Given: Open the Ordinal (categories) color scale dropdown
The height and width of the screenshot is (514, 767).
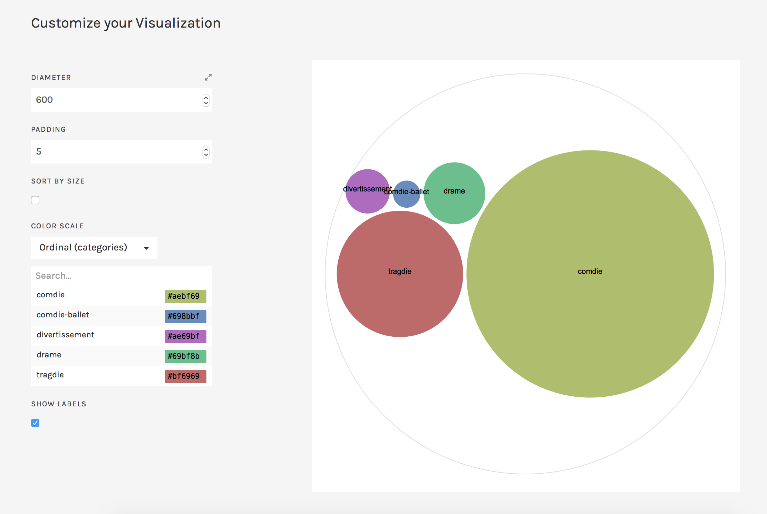Looking at the screenshot, I should tap(94, 248).
